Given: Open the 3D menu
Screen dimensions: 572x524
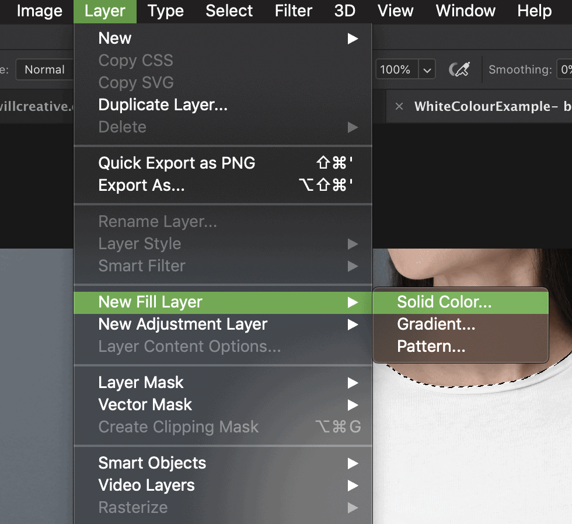Looking at the screenshot, I should click(x=345, y=11).
